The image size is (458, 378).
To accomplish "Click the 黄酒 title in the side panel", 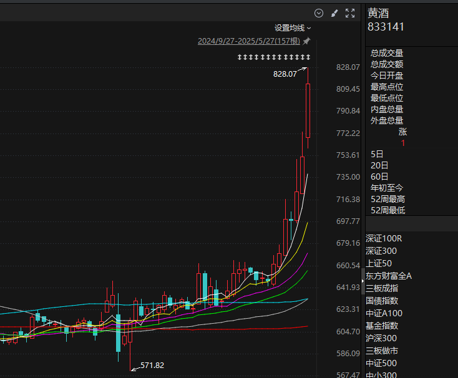I will (378, 14).
